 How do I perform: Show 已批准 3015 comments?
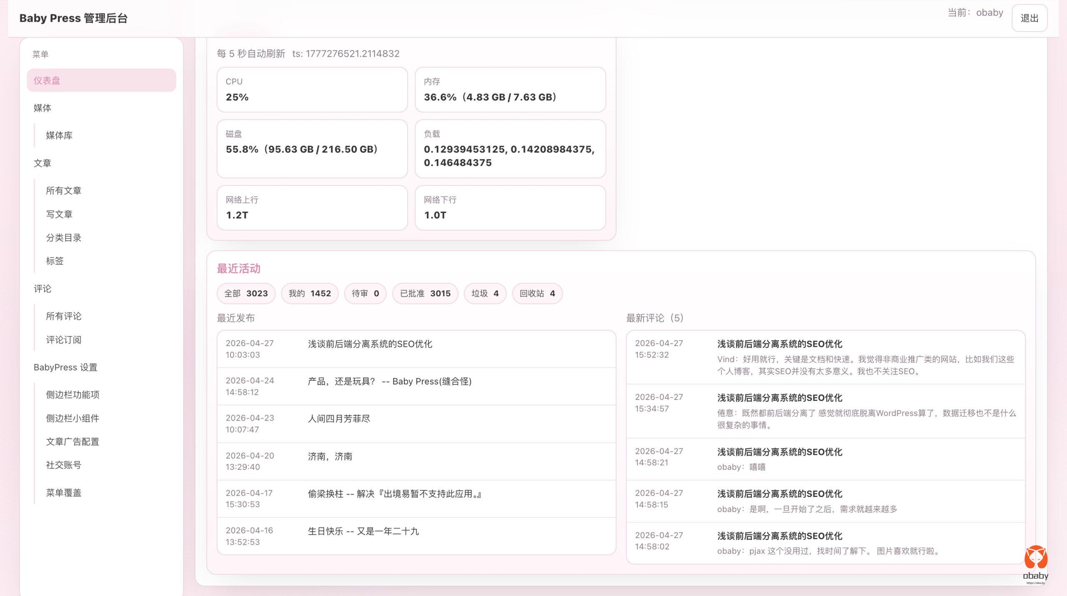425,293
